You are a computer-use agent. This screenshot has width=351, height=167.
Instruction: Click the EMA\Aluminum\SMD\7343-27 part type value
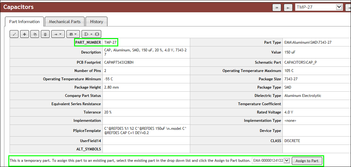(x=308, y=42)
